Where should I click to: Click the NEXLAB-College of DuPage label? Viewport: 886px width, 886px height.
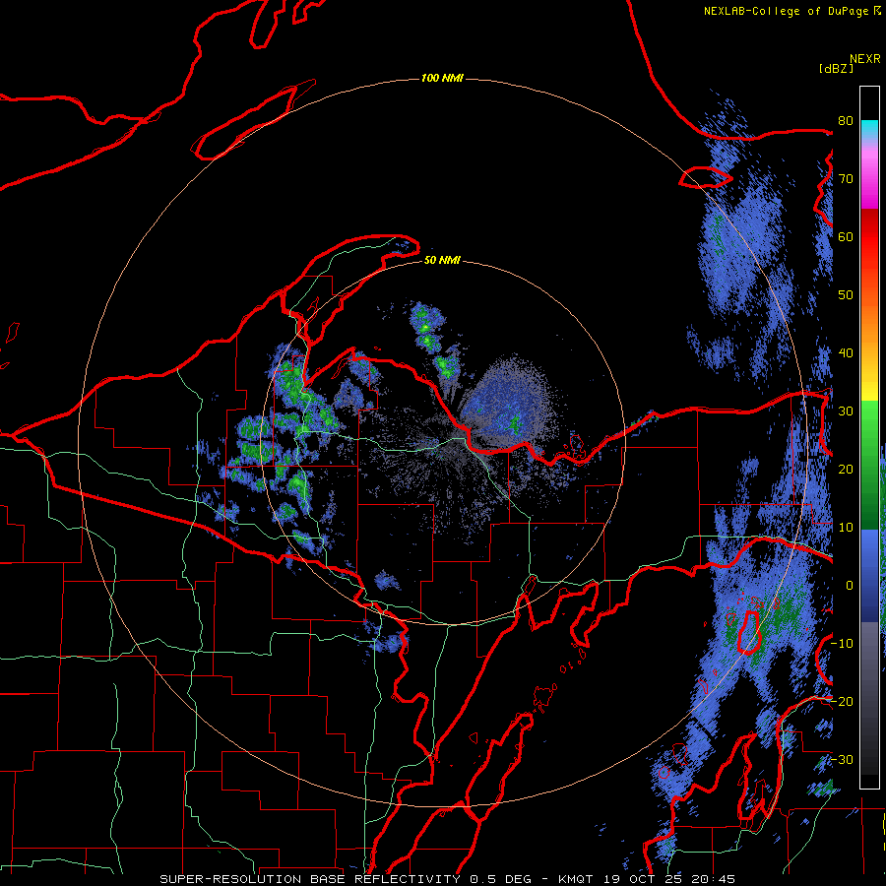(x=786, y=11)
